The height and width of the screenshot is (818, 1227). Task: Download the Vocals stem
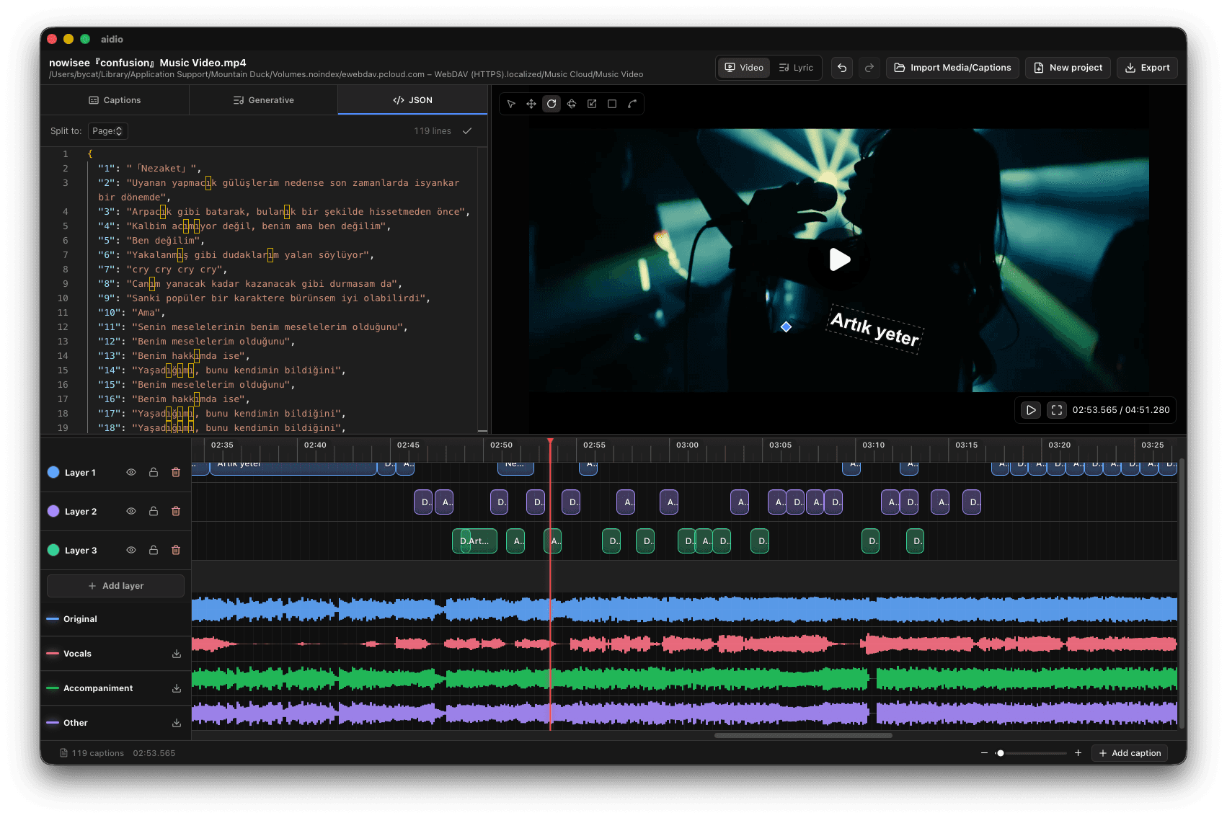pyautogui.click(x=177, y=654)
